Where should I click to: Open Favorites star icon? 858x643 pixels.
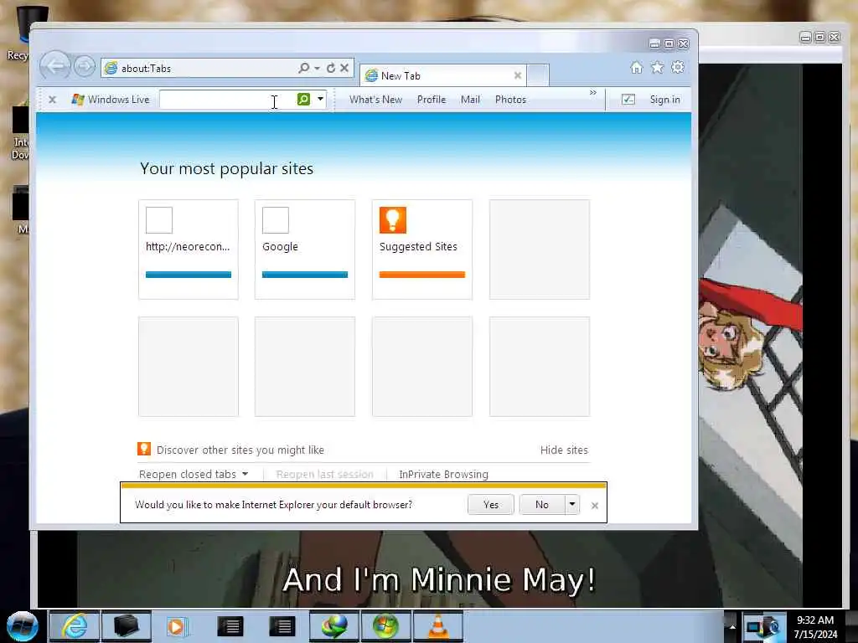(x=657, y=67)
